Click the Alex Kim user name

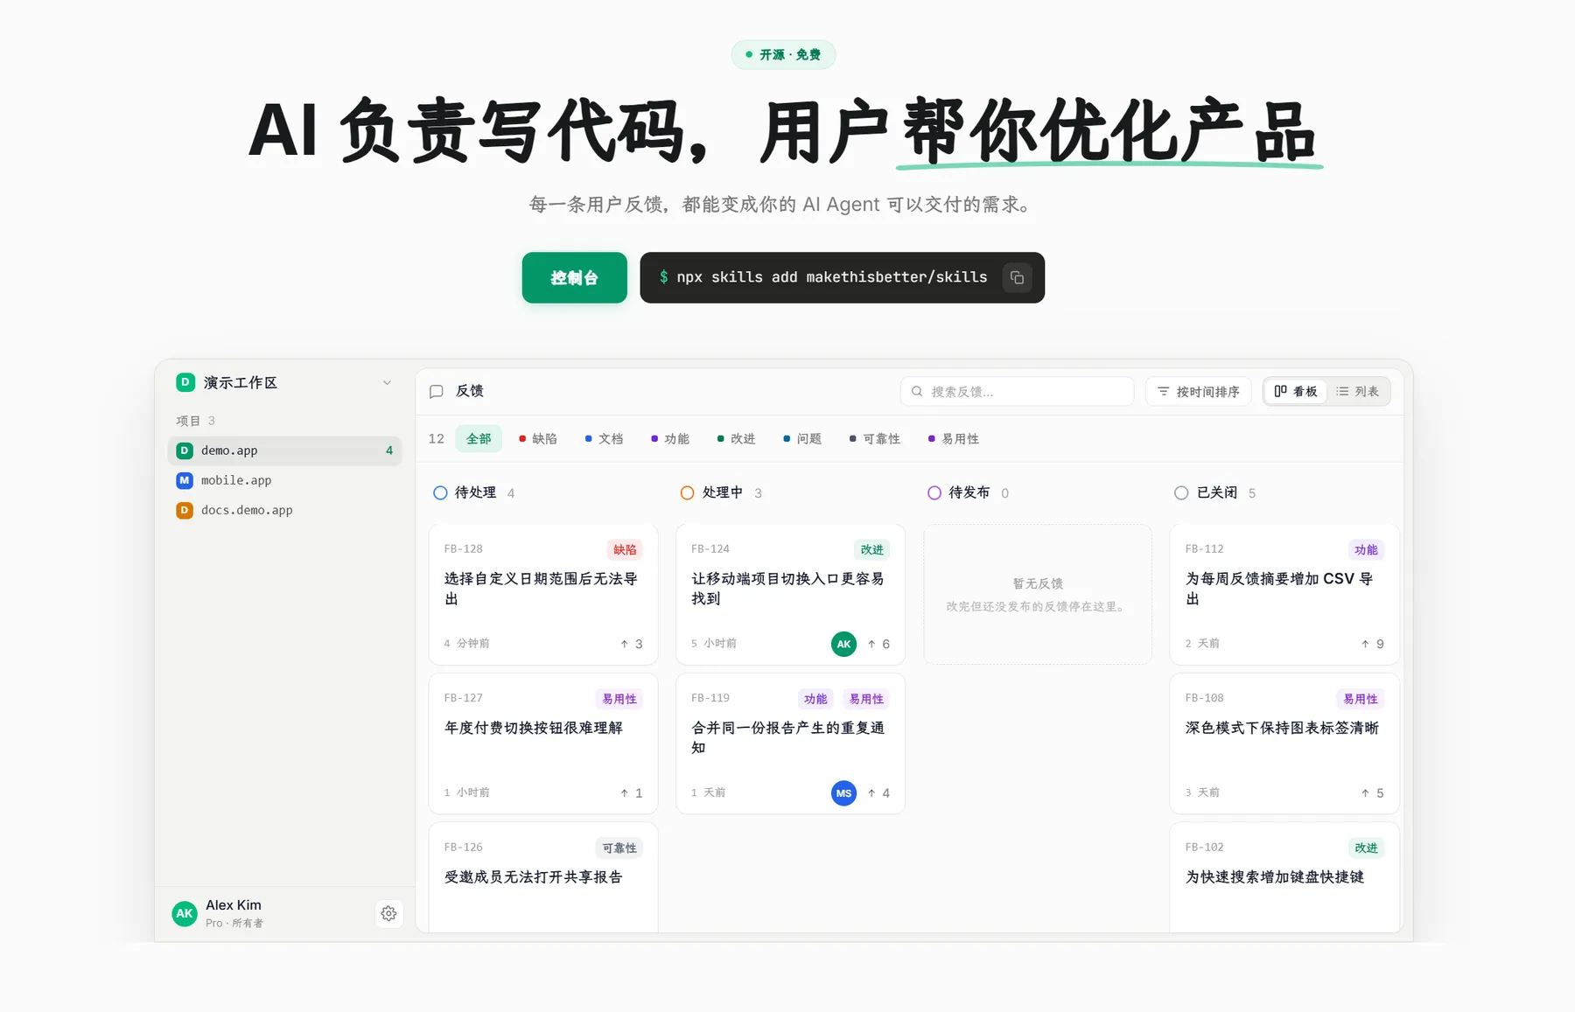[x=234, y=905]
